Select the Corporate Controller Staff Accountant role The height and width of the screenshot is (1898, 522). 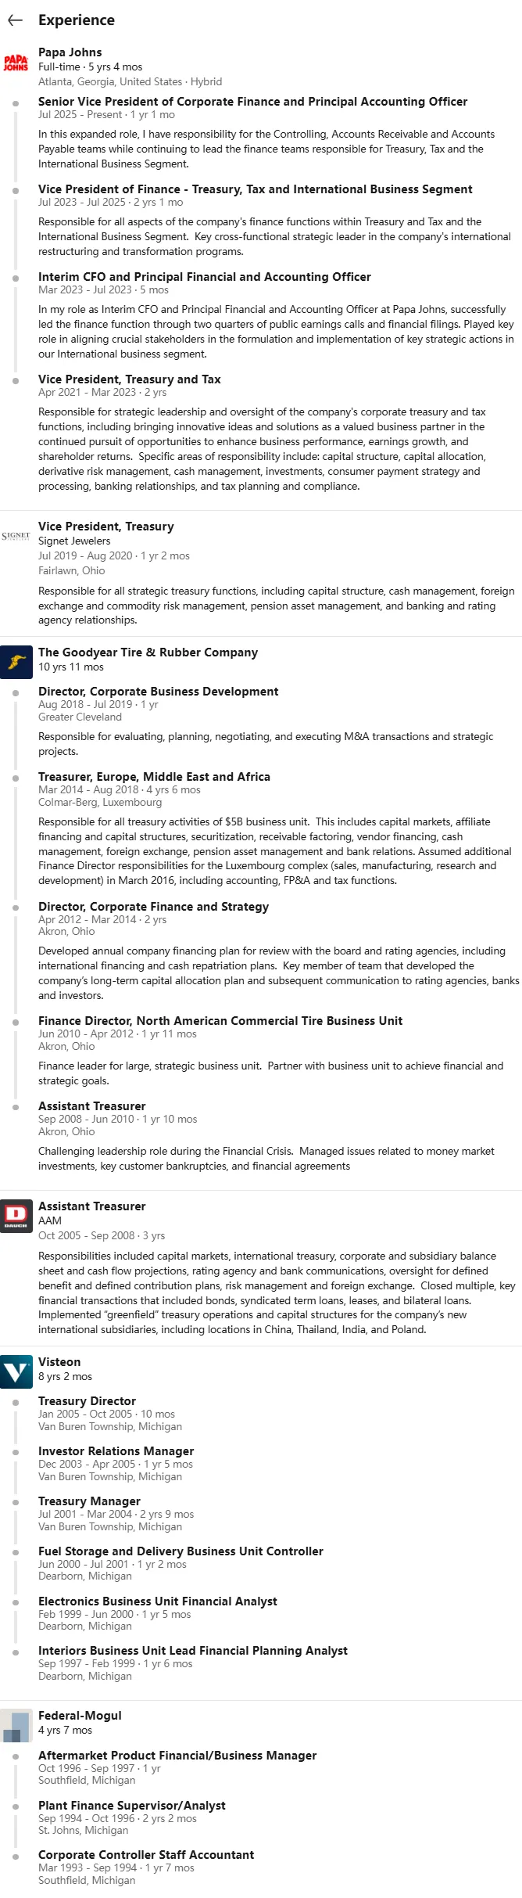[146, 1855]
